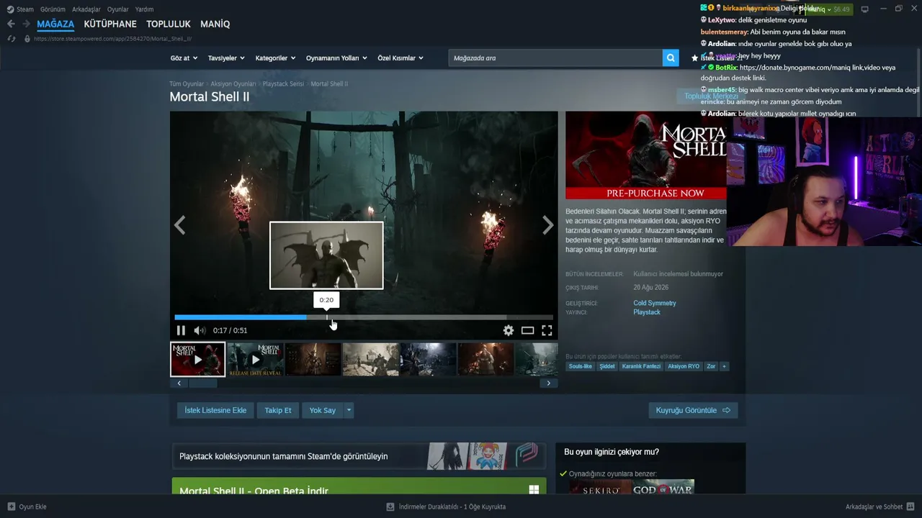
Task: Open the Arkadaşlar menu
Action: [86, 9]
